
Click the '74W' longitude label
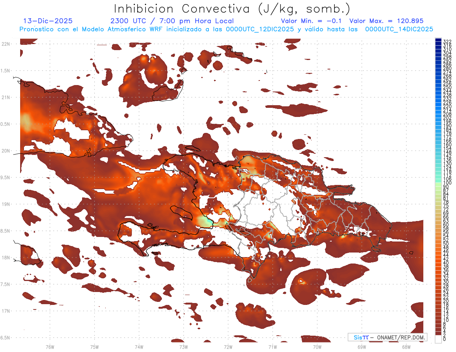139,347
